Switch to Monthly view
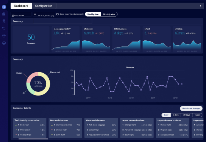The image size is (206, 142). [109, 14]
